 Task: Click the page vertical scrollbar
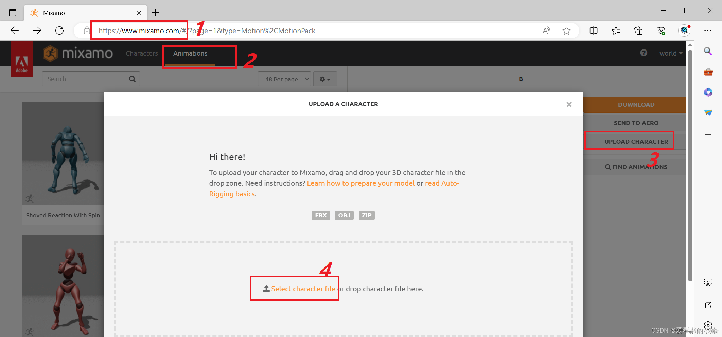[690, 166]
